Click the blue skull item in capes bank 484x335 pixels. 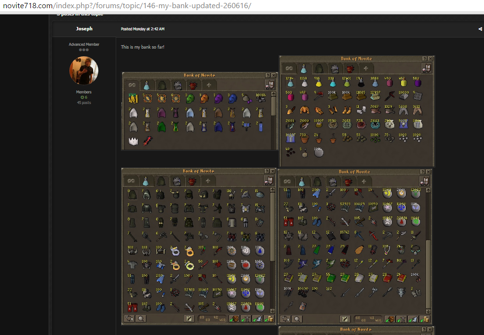point(232,99)
